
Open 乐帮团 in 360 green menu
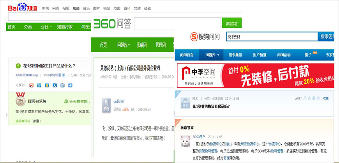(x=143, y=45)
